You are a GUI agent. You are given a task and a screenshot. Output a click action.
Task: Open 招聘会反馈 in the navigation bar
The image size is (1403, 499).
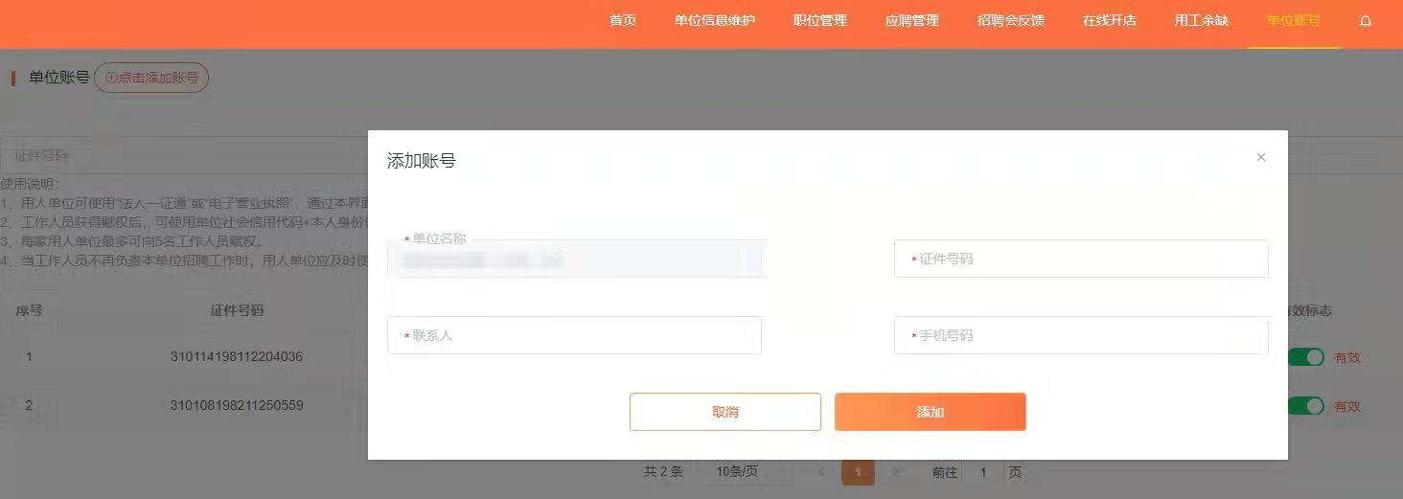(1011, 20)
